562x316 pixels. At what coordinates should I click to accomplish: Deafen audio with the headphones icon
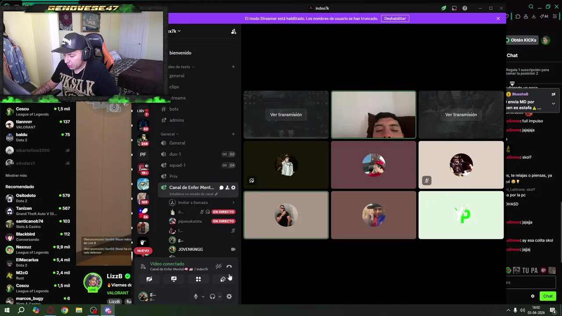coord(213,296)
